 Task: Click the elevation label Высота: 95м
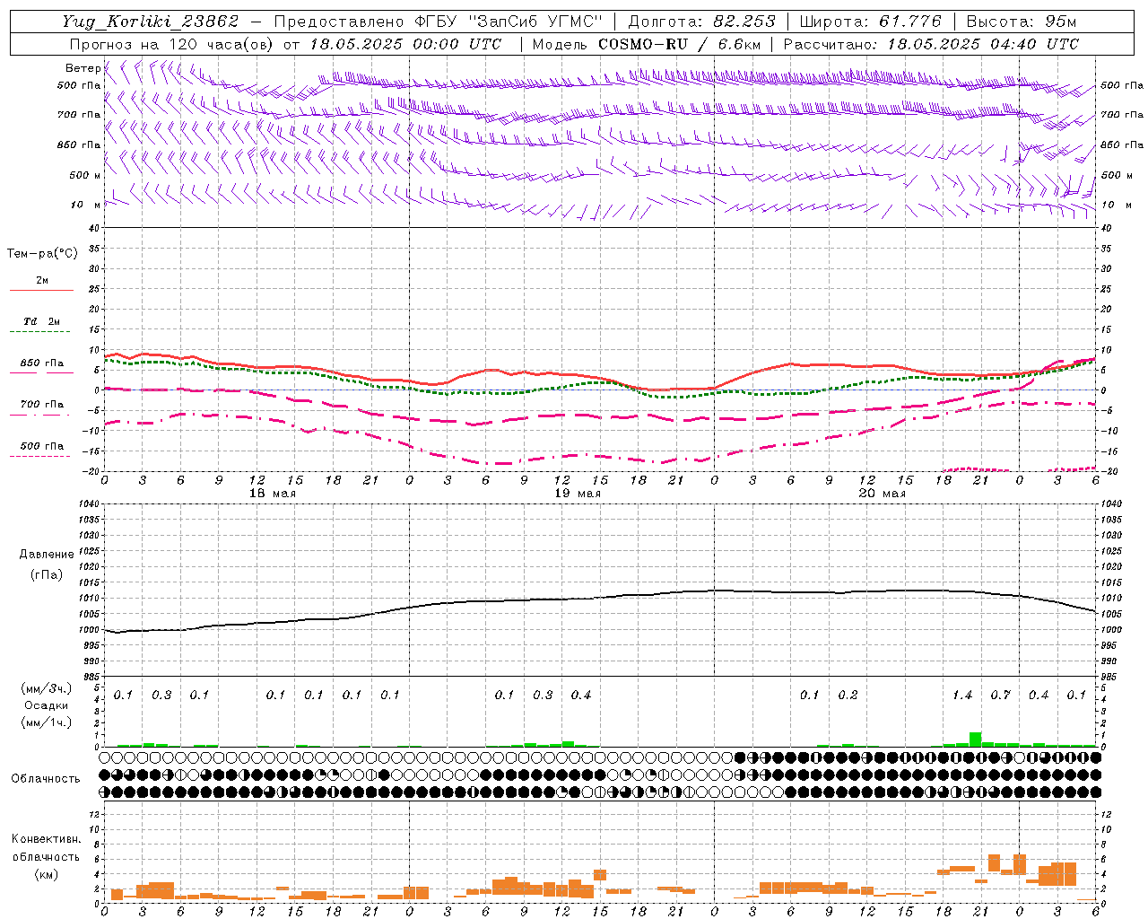pyautogui.click(x=1022, y=22)
